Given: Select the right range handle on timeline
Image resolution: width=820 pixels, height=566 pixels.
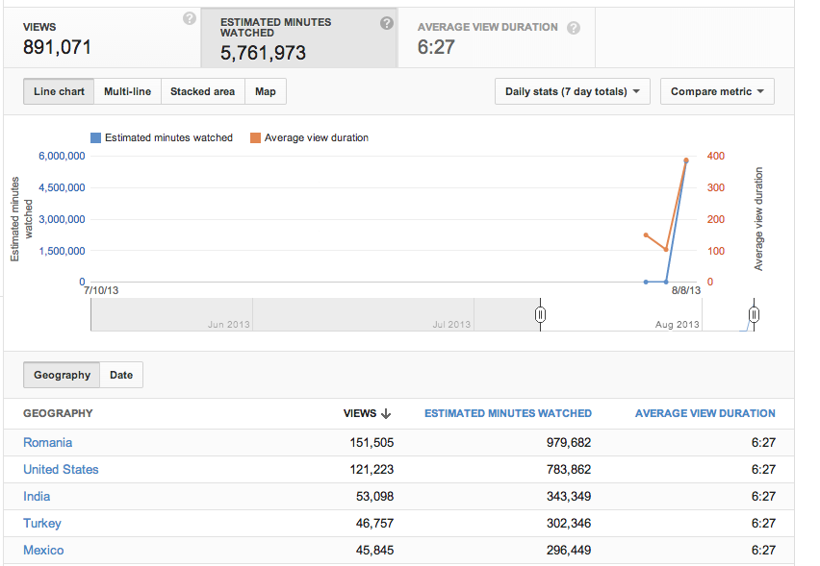Looking at the screenshot, I should [754, 314].
